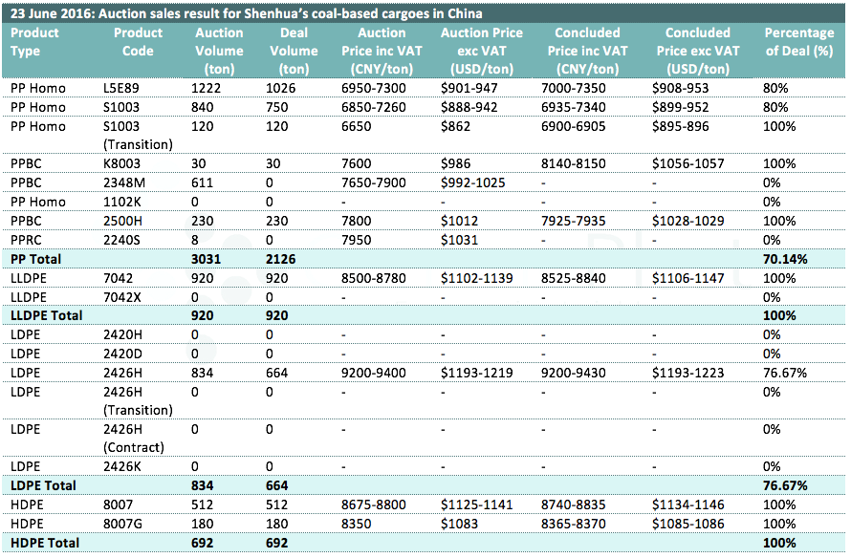851x558 pixels.
Task: Click product code 8007G cell
Action: [x=123, y=524]
